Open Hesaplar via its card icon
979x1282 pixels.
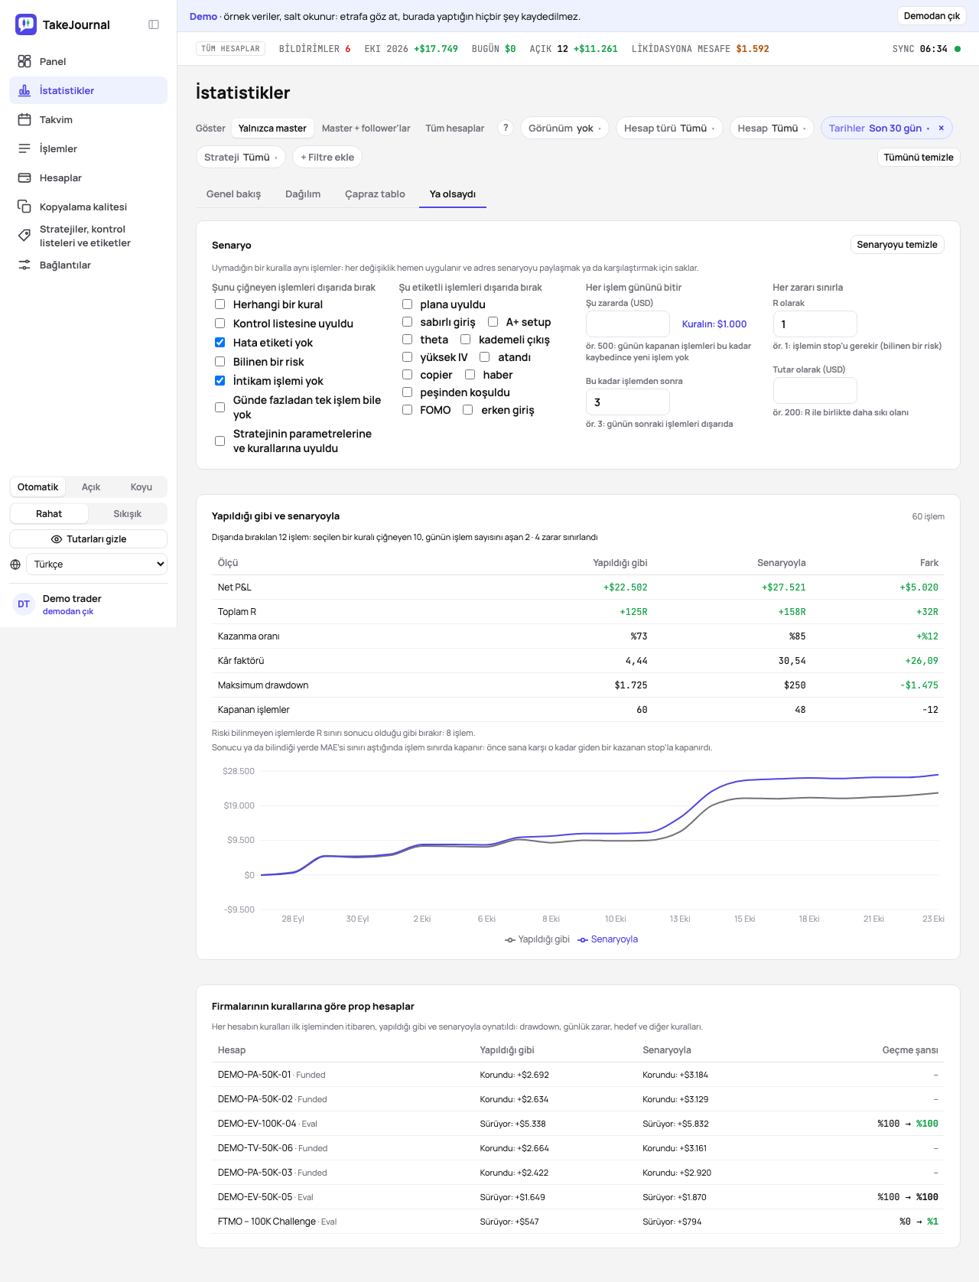click(24, 177)
